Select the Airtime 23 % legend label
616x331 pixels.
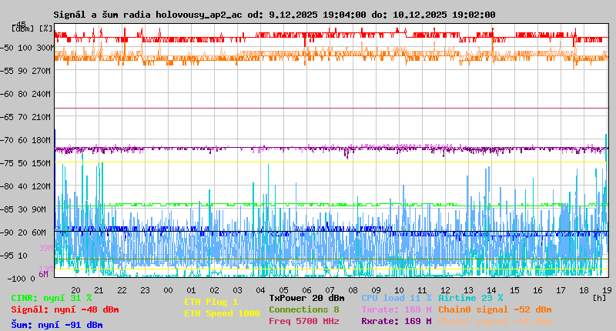pos(470,298)
